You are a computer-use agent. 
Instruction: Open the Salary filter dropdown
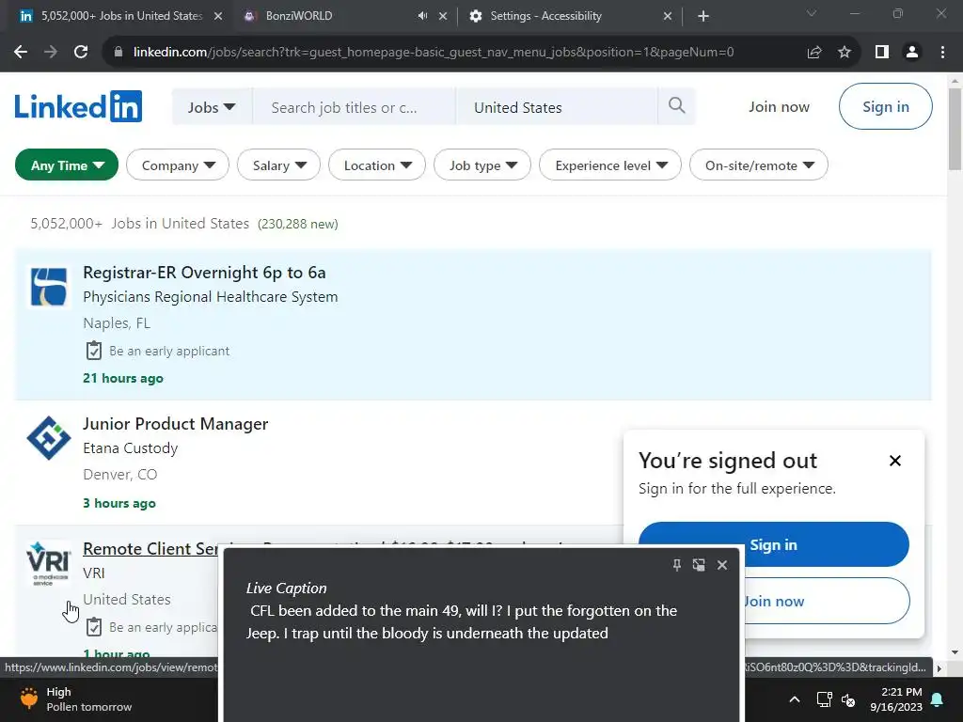[278, 165]
